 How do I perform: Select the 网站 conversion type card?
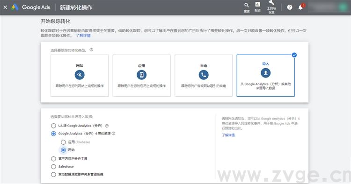click(80, 76)
